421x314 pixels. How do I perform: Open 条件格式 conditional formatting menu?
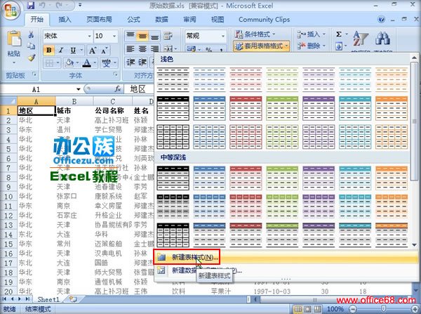click(x=255, y=34)
